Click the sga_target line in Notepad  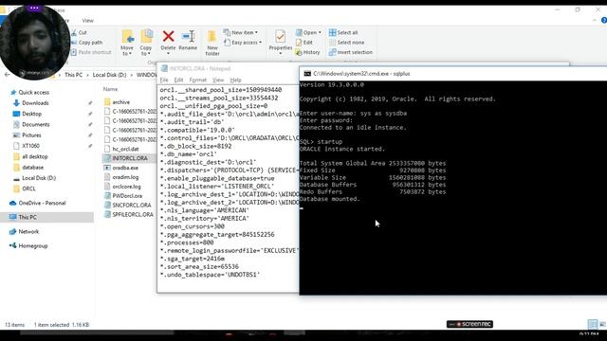(193, 259)
